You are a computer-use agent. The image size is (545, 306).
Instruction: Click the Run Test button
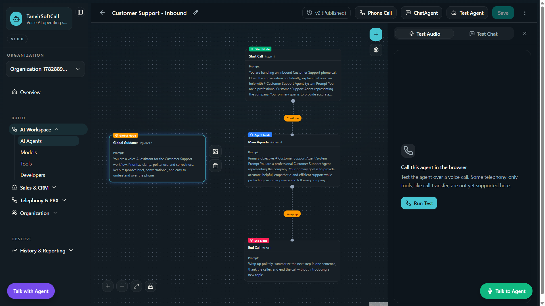coord(419,203)
